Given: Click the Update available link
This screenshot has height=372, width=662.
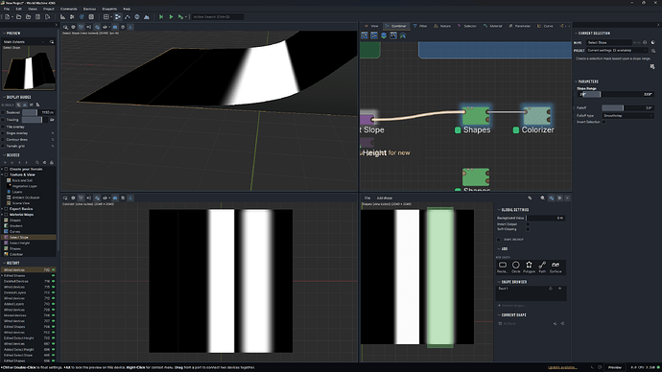Looking at the screenshot, I should coord(562,367).
